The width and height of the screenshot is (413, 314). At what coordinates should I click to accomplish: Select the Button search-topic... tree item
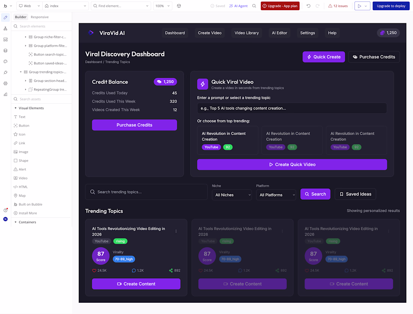click(x=47, y=55)
